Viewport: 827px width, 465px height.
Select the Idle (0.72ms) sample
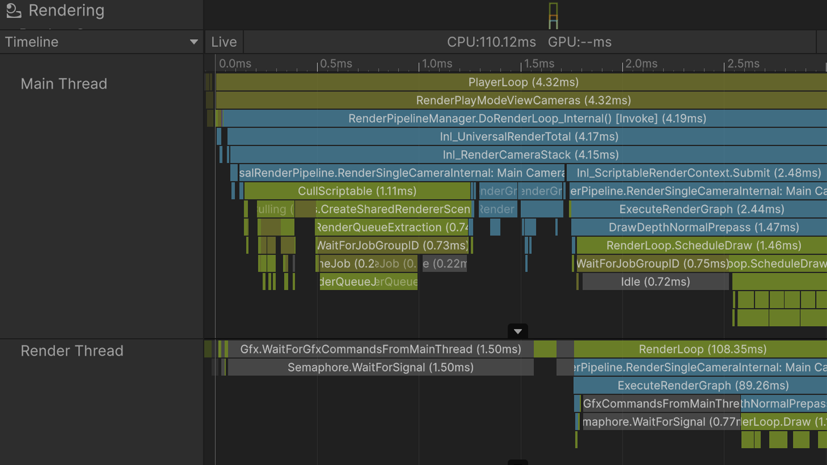pos(655,282)
